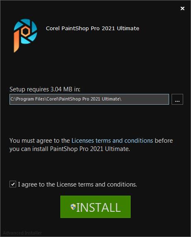Click inside the installation path field
This screenshot has width=191, height=237.
(x=89, y=99)
